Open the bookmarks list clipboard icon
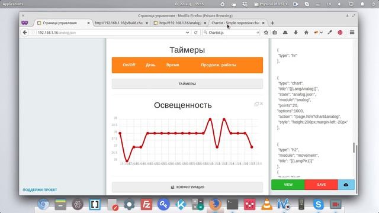 [x=275, y=33]
